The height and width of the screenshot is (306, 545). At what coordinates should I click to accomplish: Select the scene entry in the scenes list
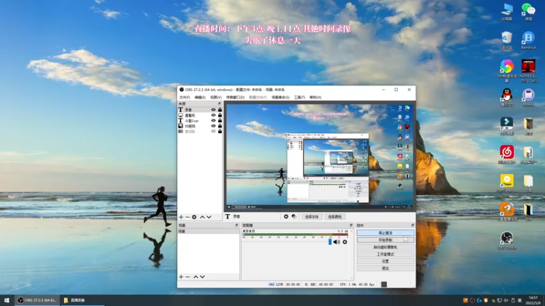point(208,231)
